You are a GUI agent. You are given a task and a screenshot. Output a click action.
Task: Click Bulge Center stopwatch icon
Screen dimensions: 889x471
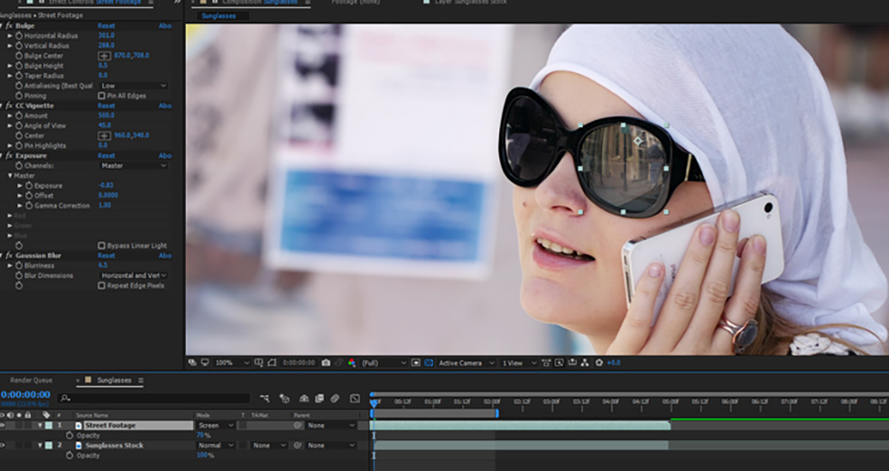(x=19, y=56)
